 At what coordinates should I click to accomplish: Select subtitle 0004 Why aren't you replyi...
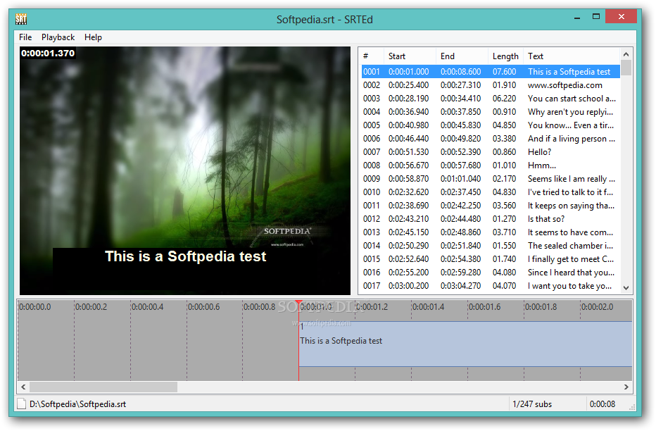(491, 112)
